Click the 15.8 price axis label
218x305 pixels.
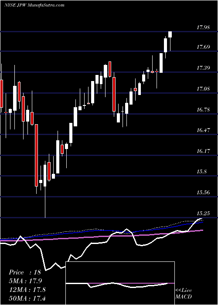click(x=201, y=172)
